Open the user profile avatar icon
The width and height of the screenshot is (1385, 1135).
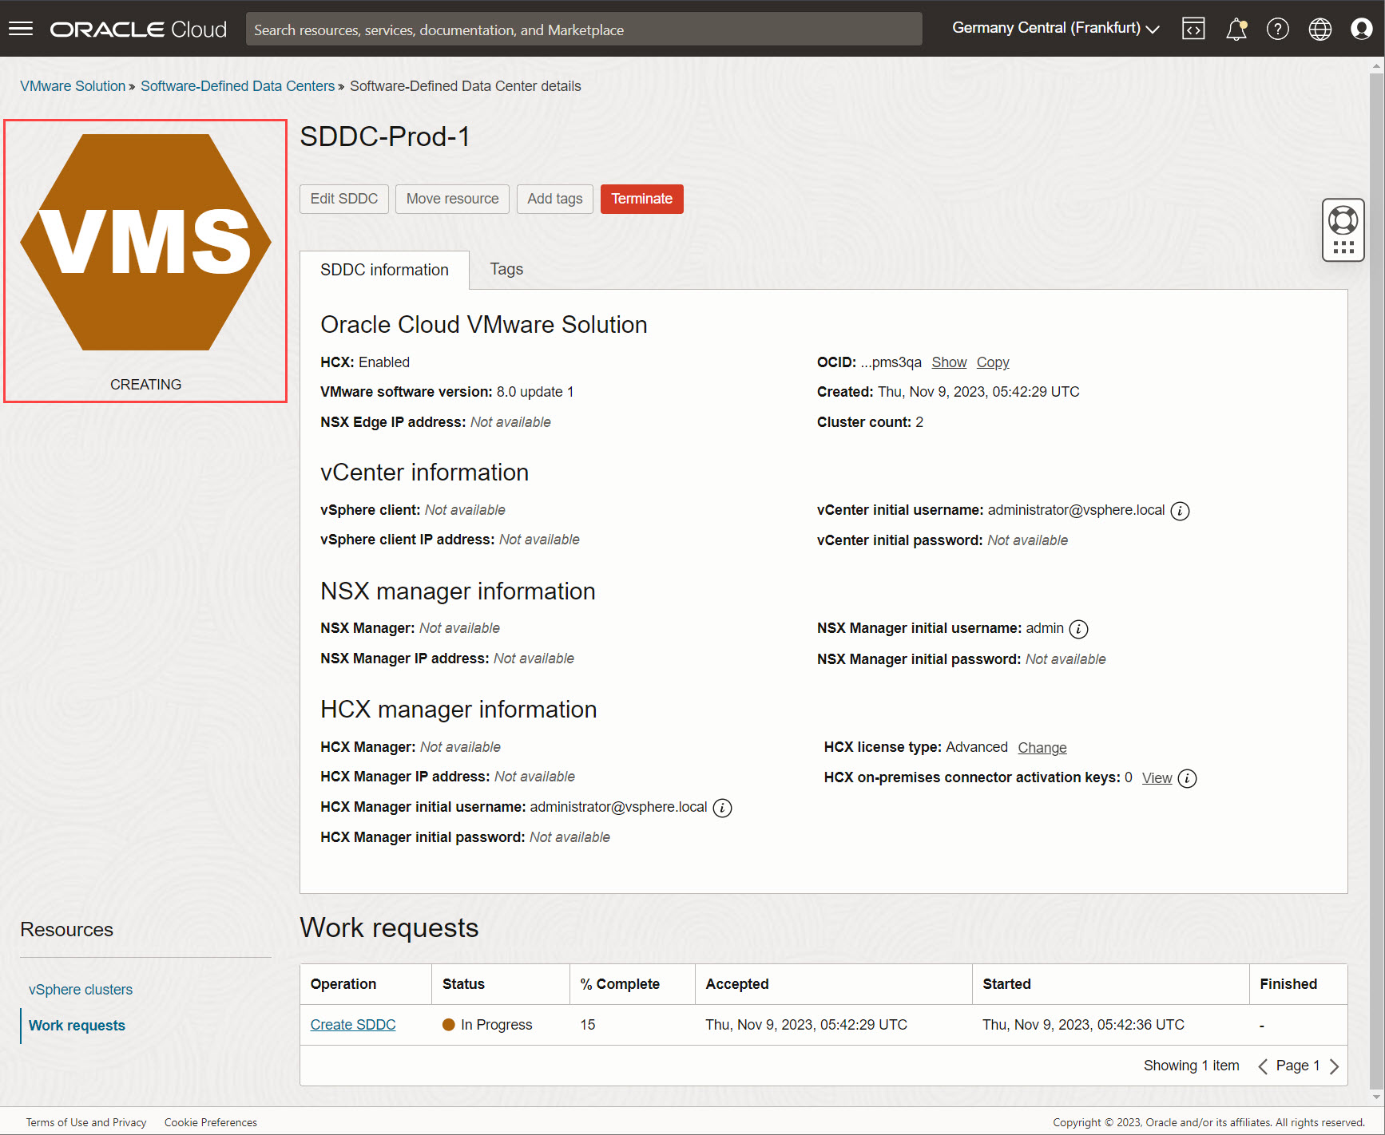click(x=1362, y=29)
